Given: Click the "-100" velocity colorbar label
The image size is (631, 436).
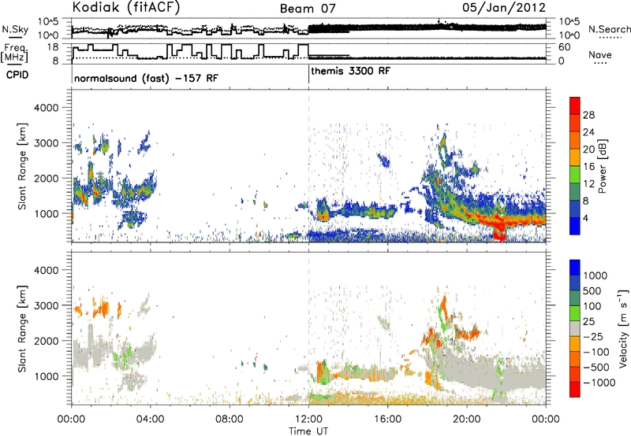Looking at the screenshot, I should 596,352.
